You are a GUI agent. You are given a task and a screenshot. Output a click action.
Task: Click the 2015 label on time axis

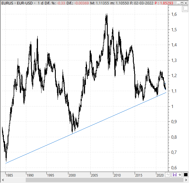coord(139,175)
